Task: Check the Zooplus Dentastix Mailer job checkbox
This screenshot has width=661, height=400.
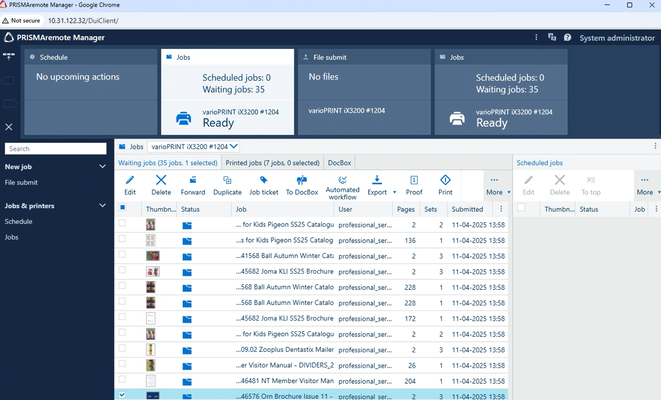Action: (x=122, y=348)
